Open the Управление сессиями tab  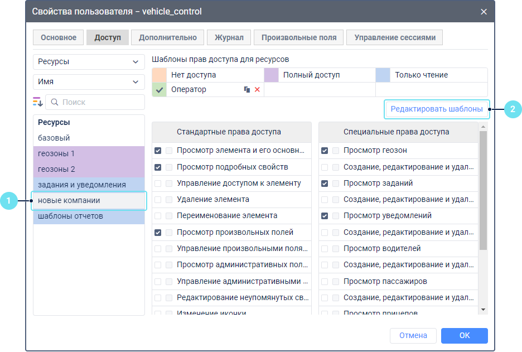[x=395, y=37]
